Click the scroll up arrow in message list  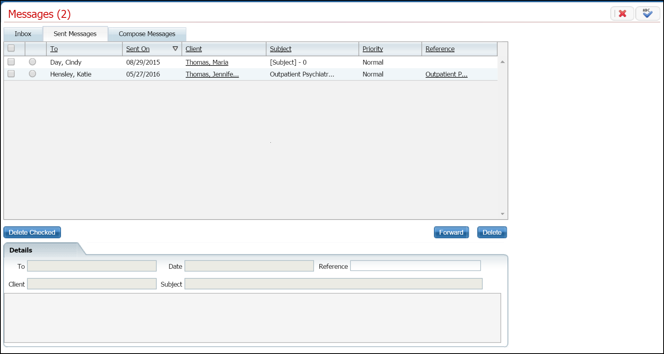[x=502, y=62]
